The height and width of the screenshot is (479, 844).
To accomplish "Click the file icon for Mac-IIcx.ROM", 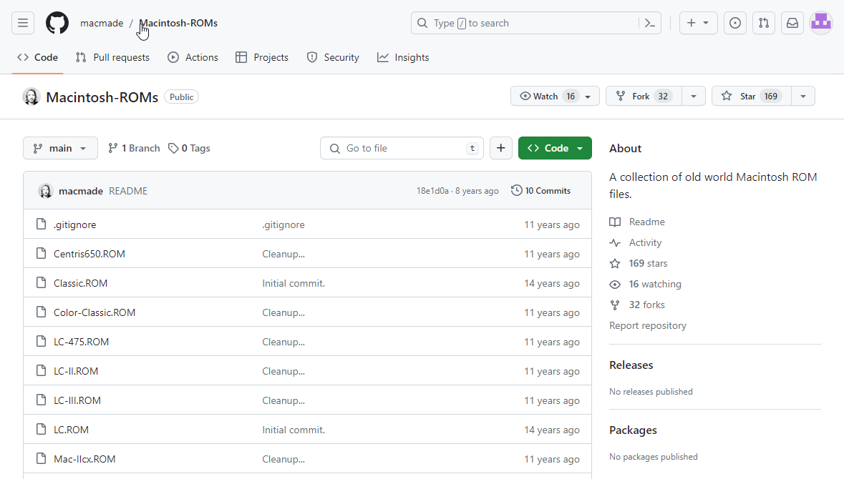I will click(x=41, y=458).
